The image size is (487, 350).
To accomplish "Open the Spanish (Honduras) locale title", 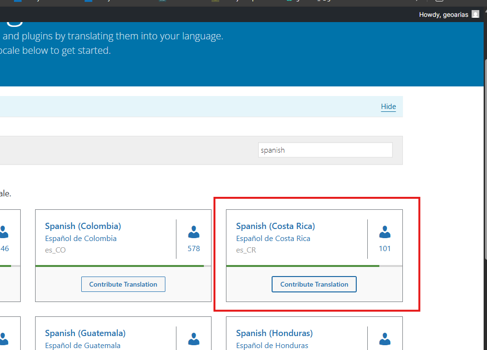I will [274, 333].
